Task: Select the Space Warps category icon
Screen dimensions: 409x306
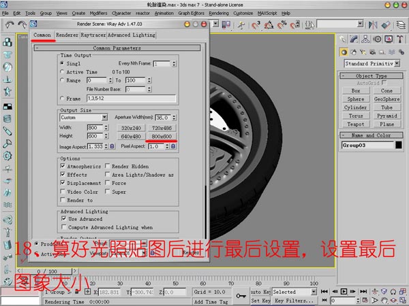Action: [x=391, y=52]
